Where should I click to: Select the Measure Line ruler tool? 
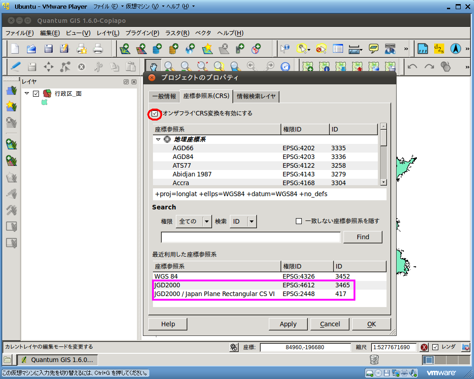(354, 49)
